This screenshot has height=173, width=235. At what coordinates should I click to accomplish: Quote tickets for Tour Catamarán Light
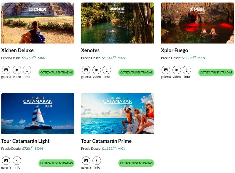click(56, 163)
